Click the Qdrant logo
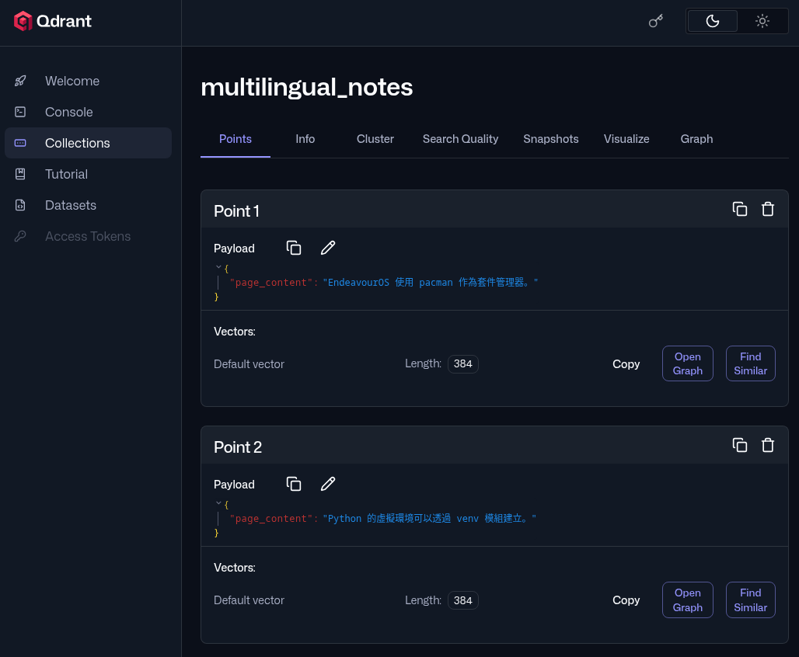 point(53,22)
